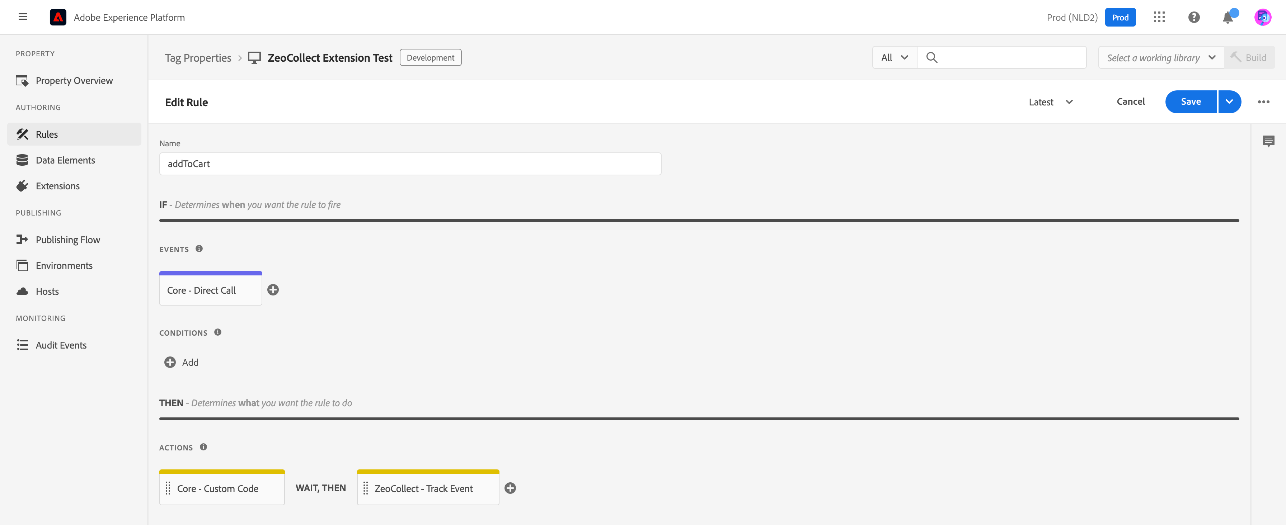Screen dimensions: 1286x525
Task: Expand the All search filter dropdown
Action: pos(894,58)
